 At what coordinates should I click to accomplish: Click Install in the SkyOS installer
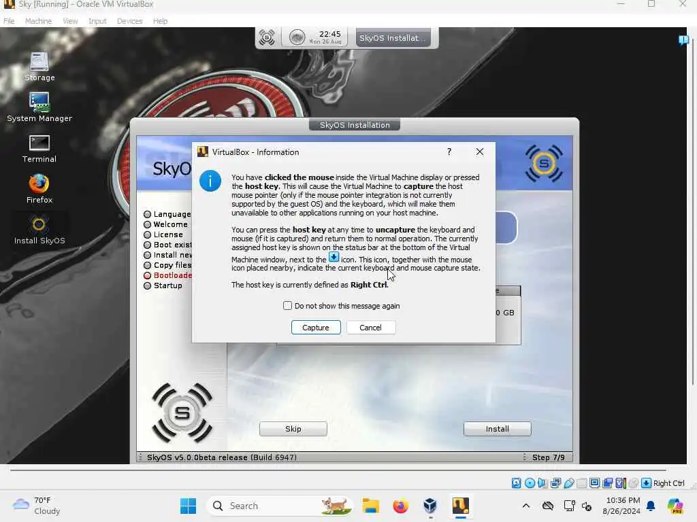click(497, 429)
